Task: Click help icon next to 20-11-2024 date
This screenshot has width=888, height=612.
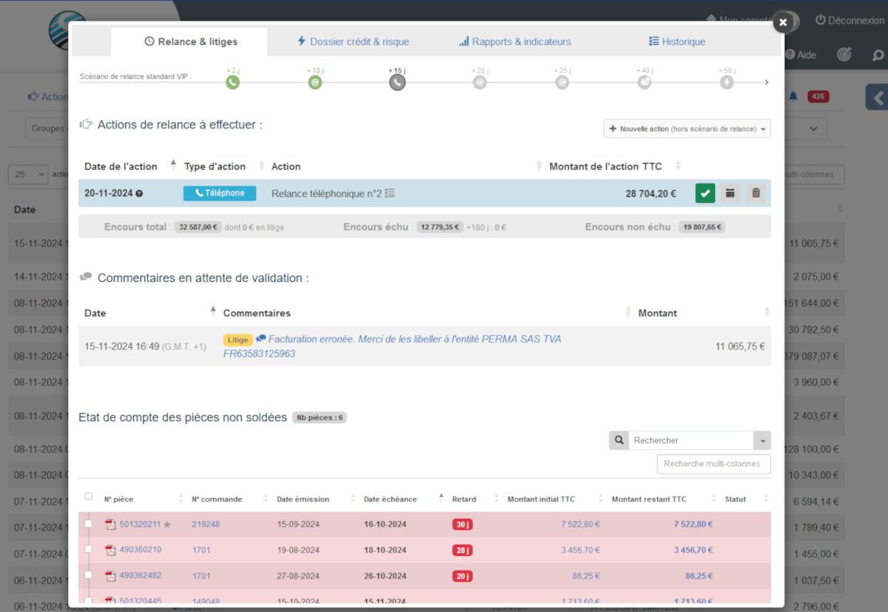Action: tap(139, 194)
